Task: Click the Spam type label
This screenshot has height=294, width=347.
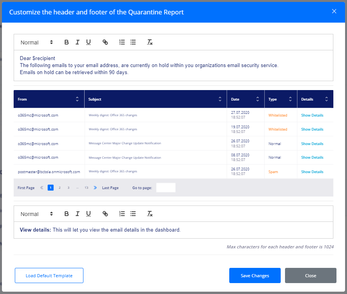Action: 273,172
